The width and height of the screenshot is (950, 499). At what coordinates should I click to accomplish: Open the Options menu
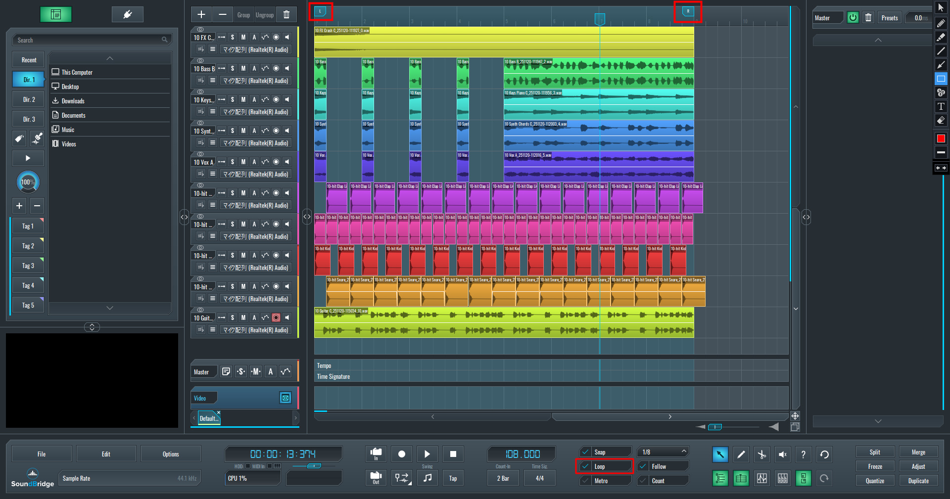[171, 454]
